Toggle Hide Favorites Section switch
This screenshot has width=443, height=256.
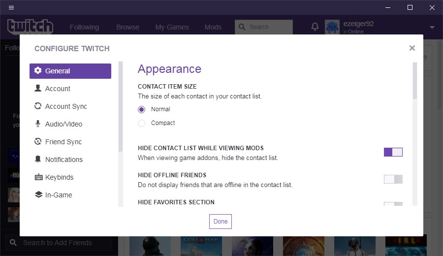(x=393, y=204)
